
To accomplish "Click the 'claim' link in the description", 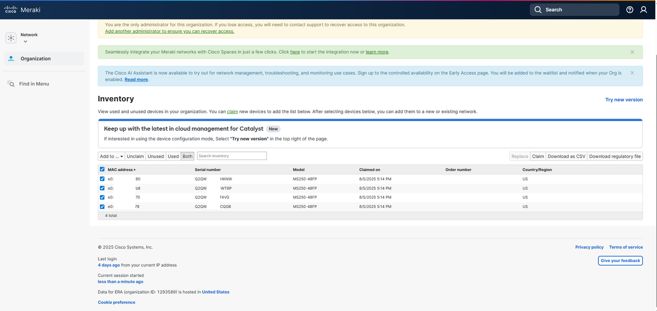I will [232, 112].
